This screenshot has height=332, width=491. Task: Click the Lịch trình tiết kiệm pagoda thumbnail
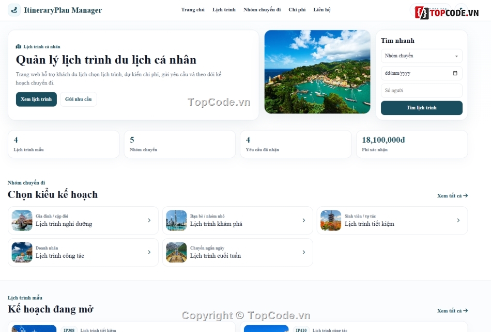point(331,221)
